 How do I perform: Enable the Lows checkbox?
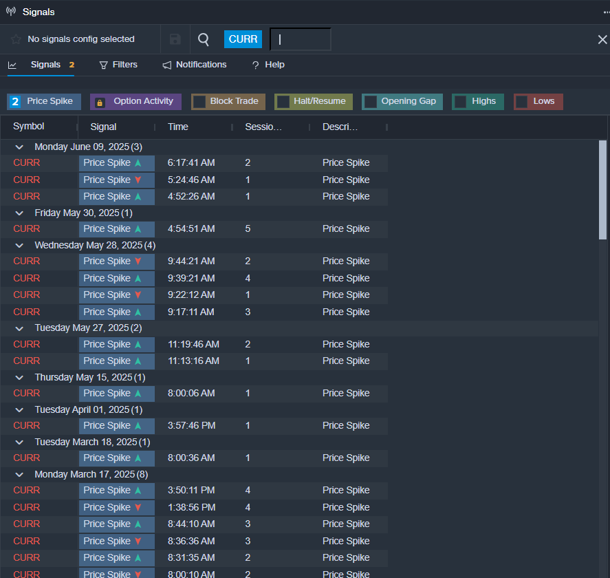[x=522, y=102]
